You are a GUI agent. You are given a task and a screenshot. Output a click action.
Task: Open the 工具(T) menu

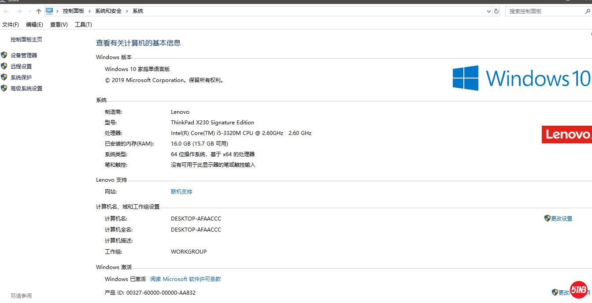(x=83, y=25)
